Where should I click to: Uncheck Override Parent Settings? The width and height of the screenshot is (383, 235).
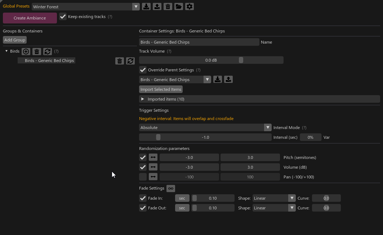click(x=143, y=70)
